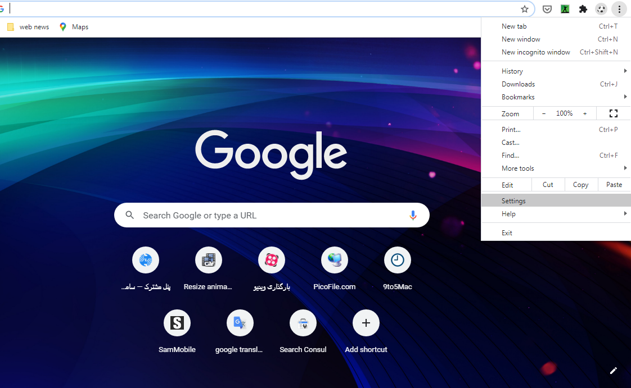Expand the More tools submenu
The height and width of the screenshot is (388, 631).
tap(556, 168)
